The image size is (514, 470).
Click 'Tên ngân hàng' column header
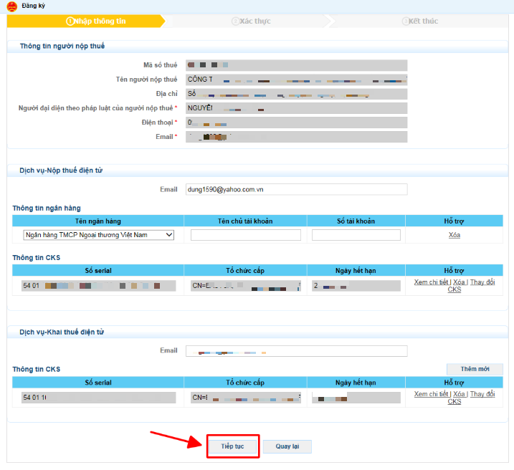(98, 221)
